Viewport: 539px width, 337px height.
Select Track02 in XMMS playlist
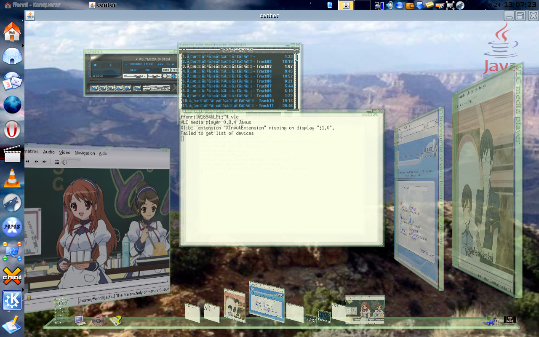(x=237, y=62)
